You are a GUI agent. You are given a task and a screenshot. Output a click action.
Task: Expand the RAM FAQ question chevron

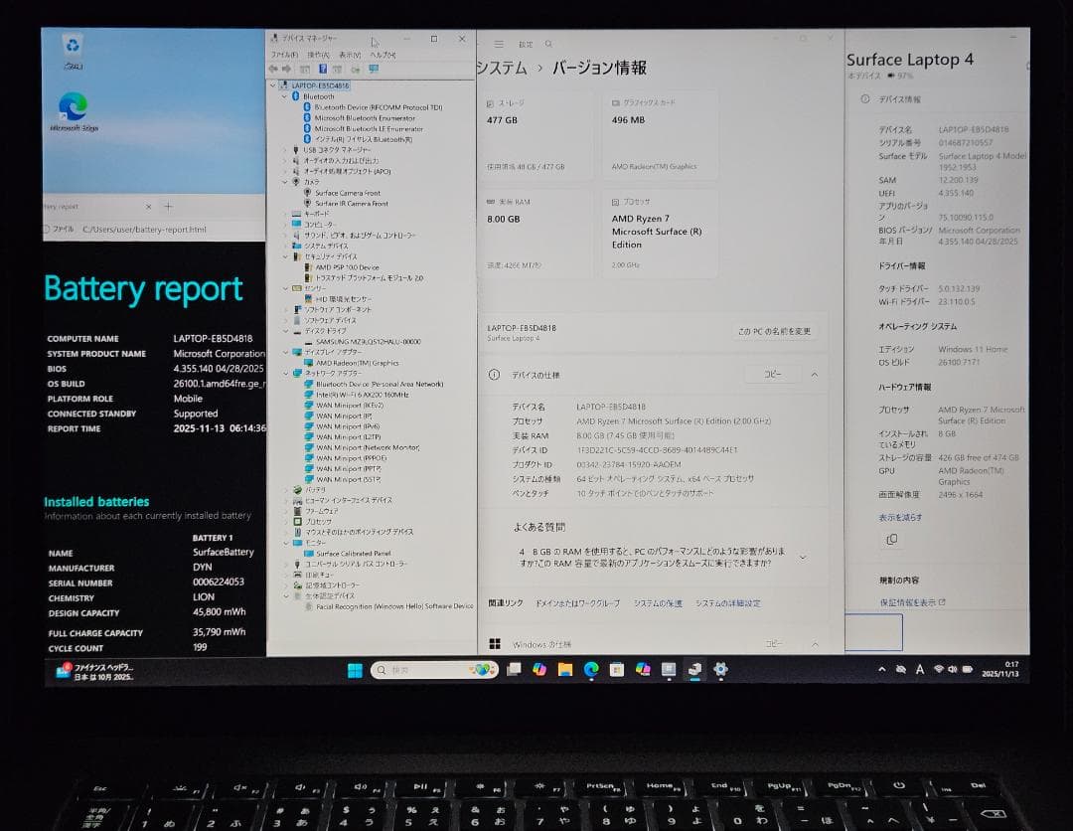tap(802, 558)
